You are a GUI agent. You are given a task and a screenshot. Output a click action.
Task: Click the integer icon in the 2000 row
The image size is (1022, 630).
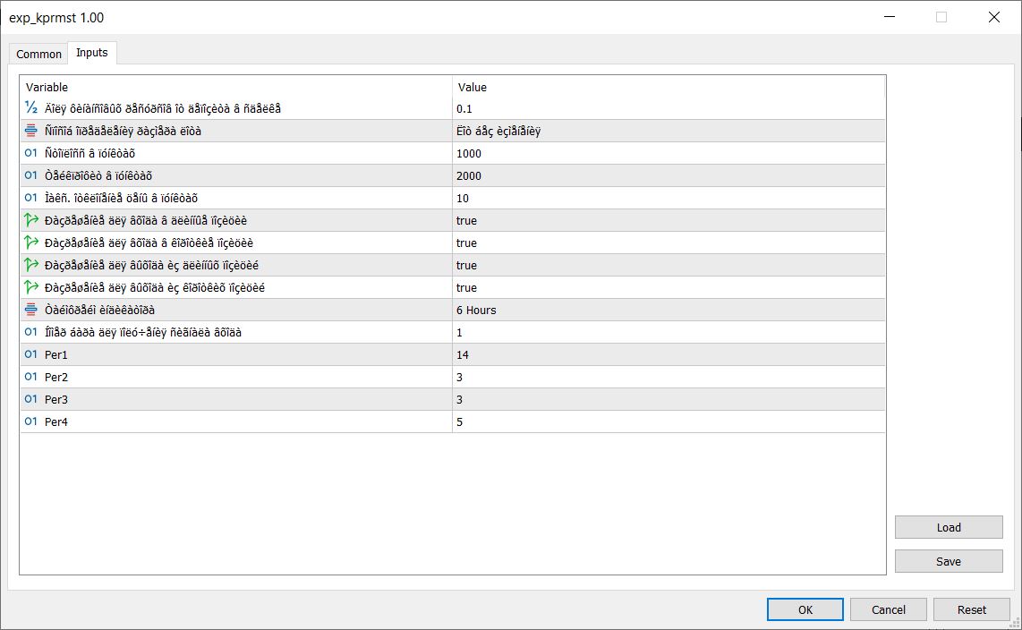[30, 175]
